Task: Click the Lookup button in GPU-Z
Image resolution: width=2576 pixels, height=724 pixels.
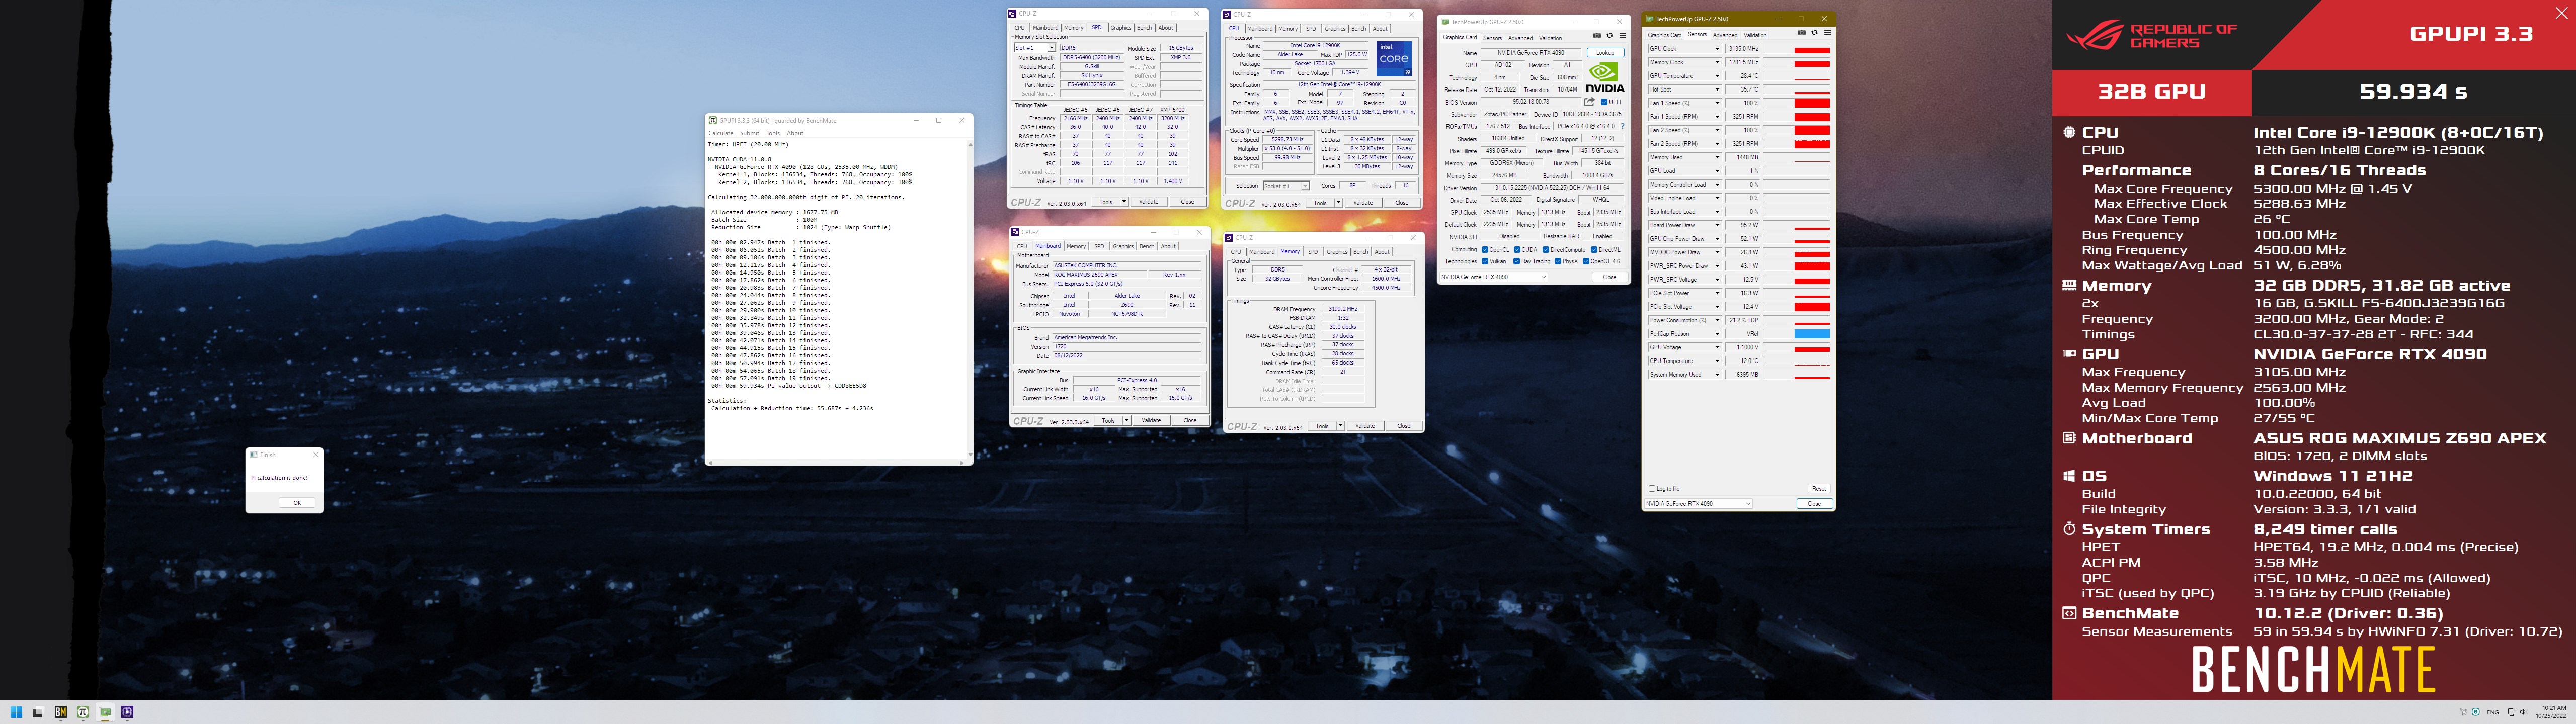Action: coord(1605,53)
